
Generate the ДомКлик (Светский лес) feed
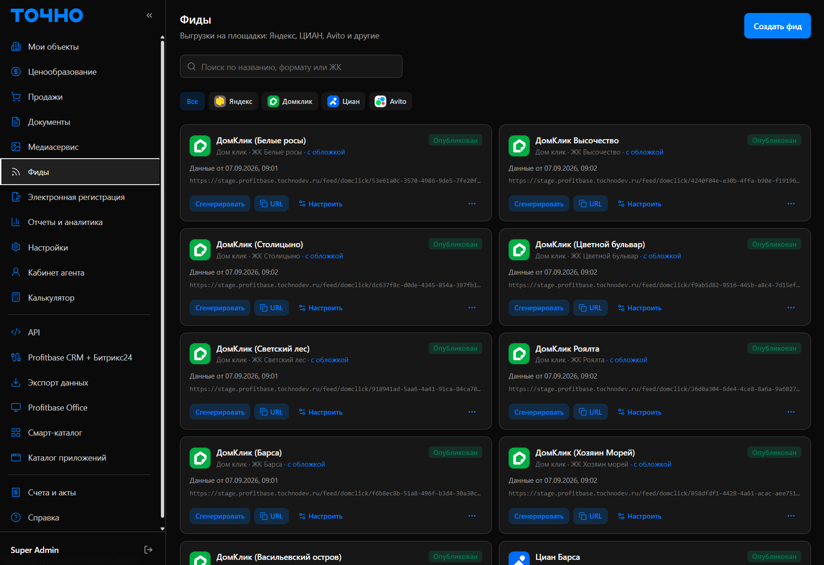(x=220, y=412)
